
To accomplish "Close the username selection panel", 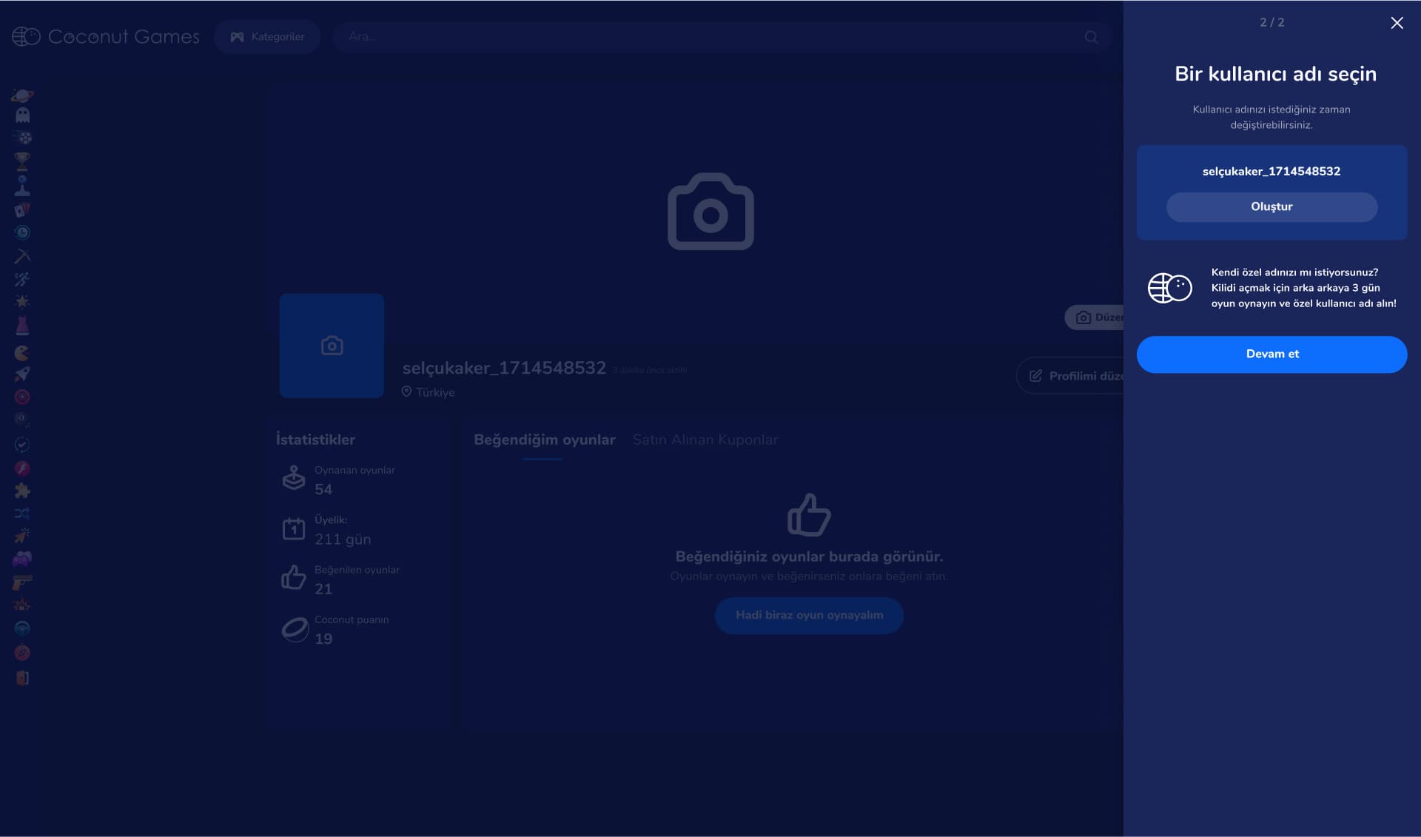I will point(1397,23).
